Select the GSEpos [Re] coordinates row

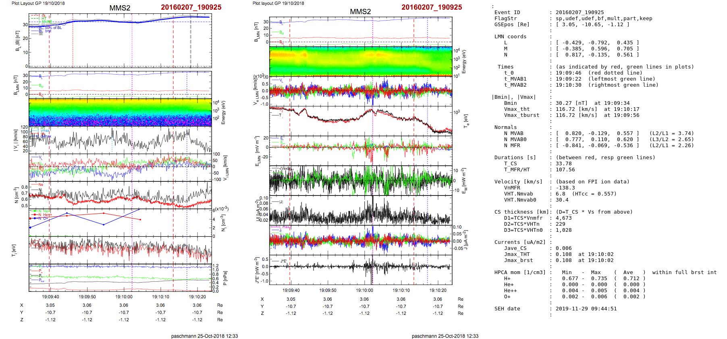[x=592, y=25]
